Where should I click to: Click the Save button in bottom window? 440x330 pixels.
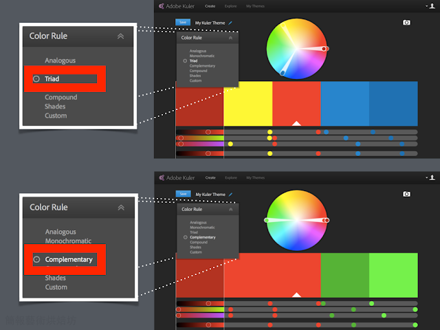click(183, 194)
